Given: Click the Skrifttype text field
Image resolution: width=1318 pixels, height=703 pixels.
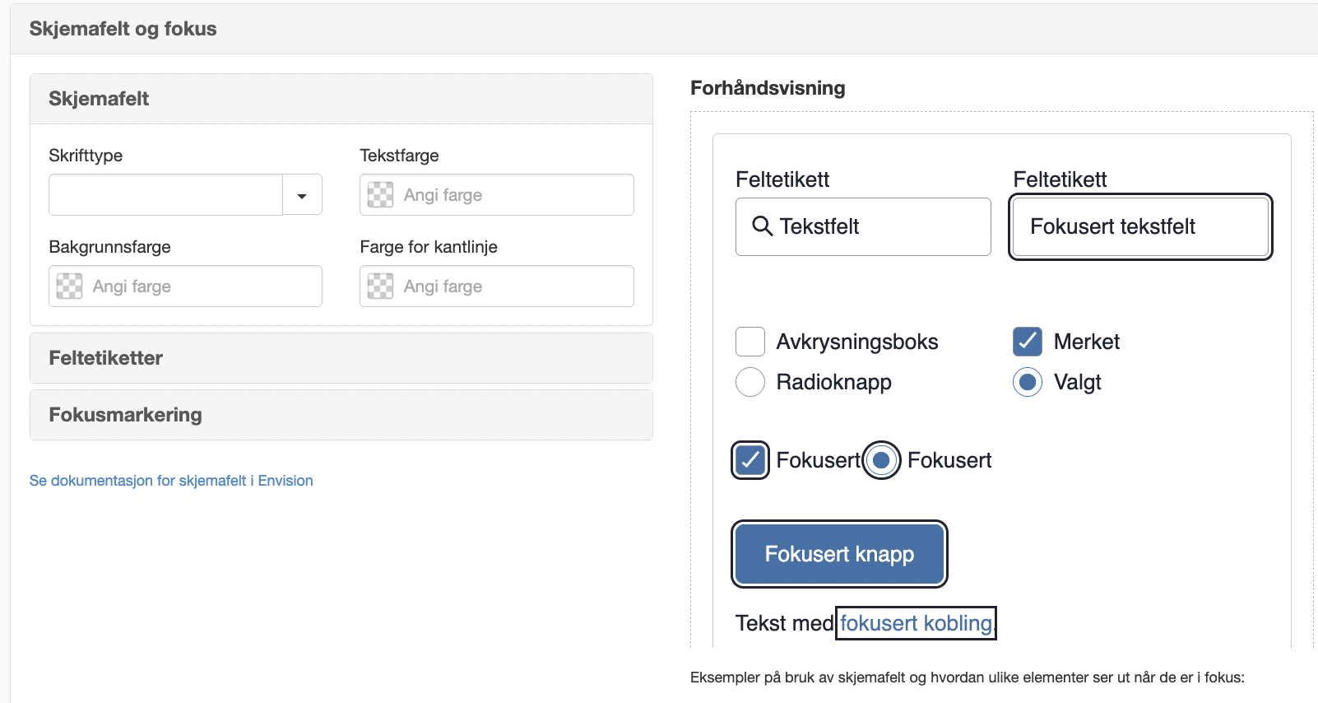Looking at the screenshot, I should pos(165,195).
